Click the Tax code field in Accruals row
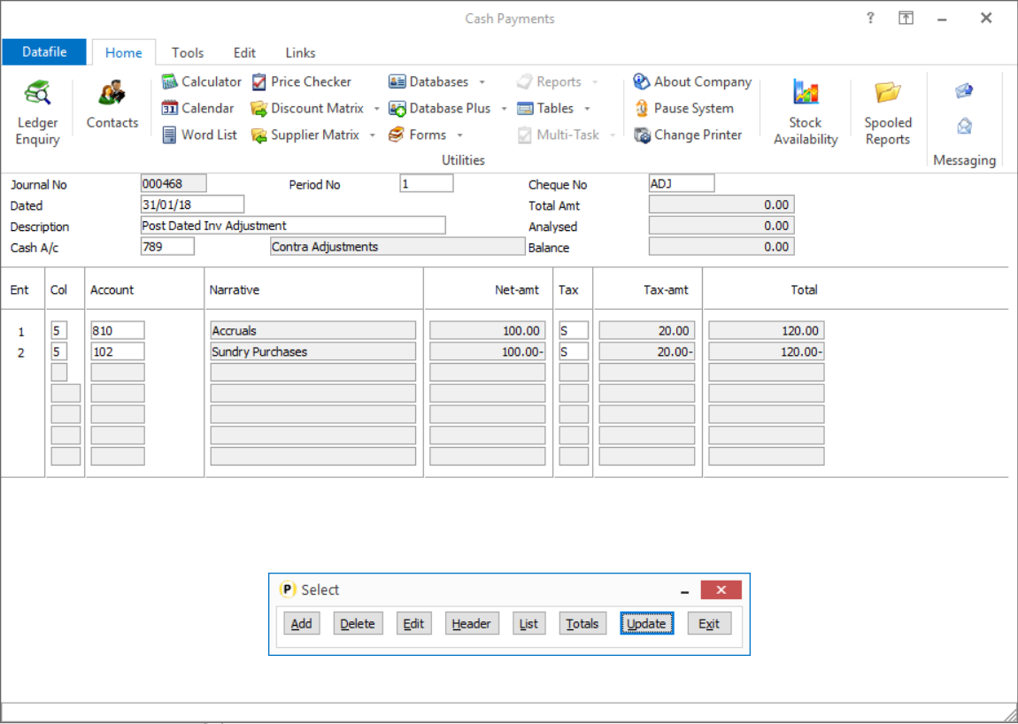 pos(574,330)
